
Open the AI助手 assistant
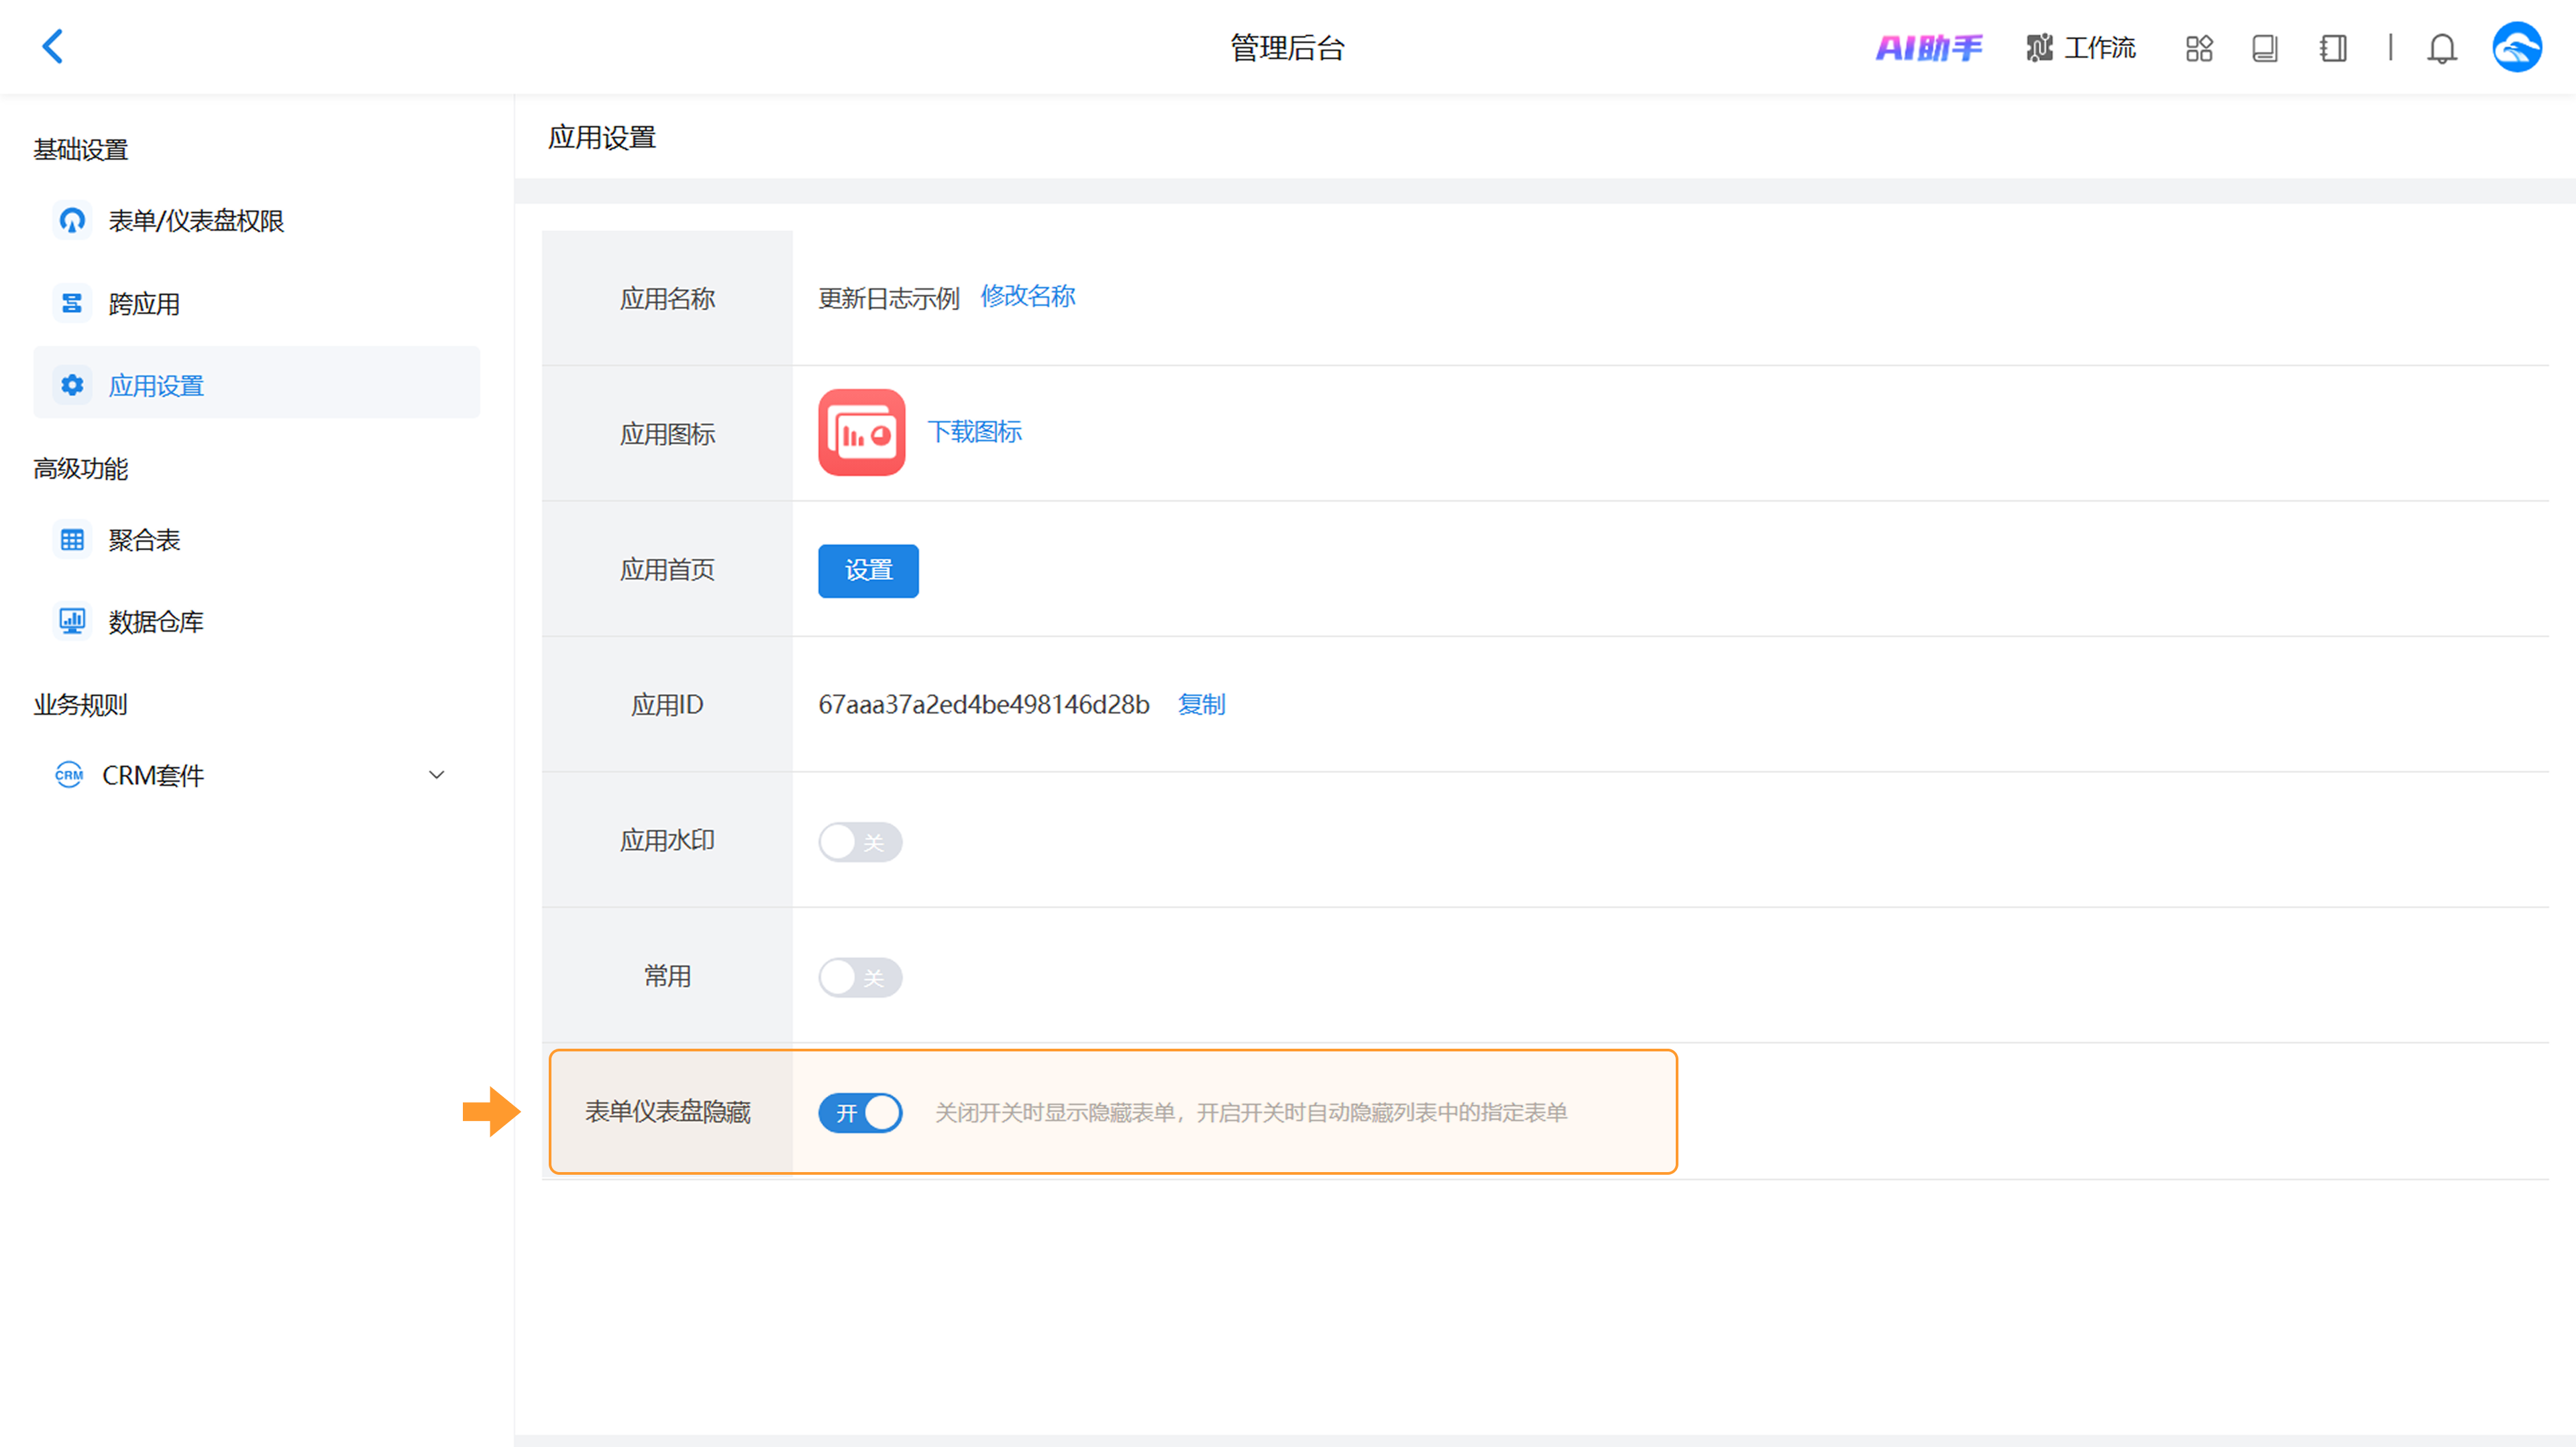click(x=1928, y=48)
